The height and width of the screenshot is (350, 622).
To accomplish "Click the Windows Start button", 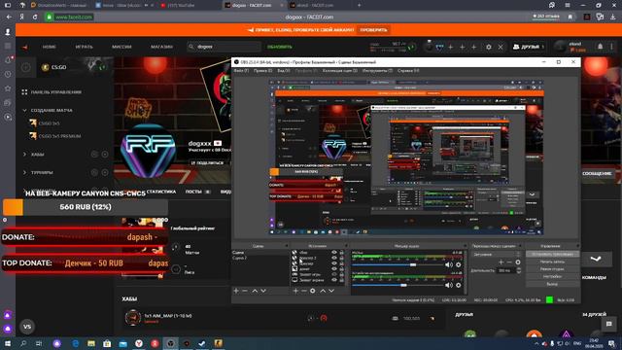I will [x=8, y=343].
